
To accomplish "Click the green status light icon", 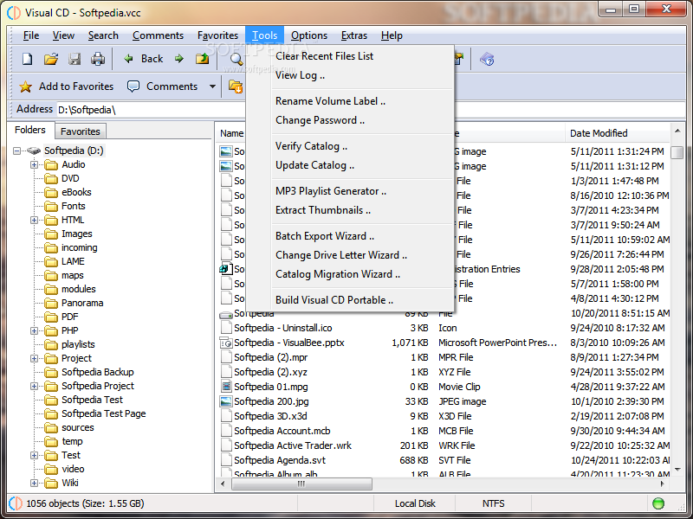I will (658, 503).
